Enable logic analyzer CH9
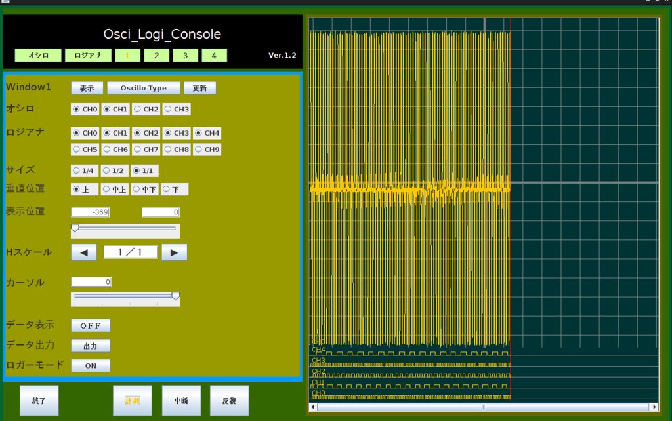The height and width of the screenshot is (421, 672). coord(207,150)
